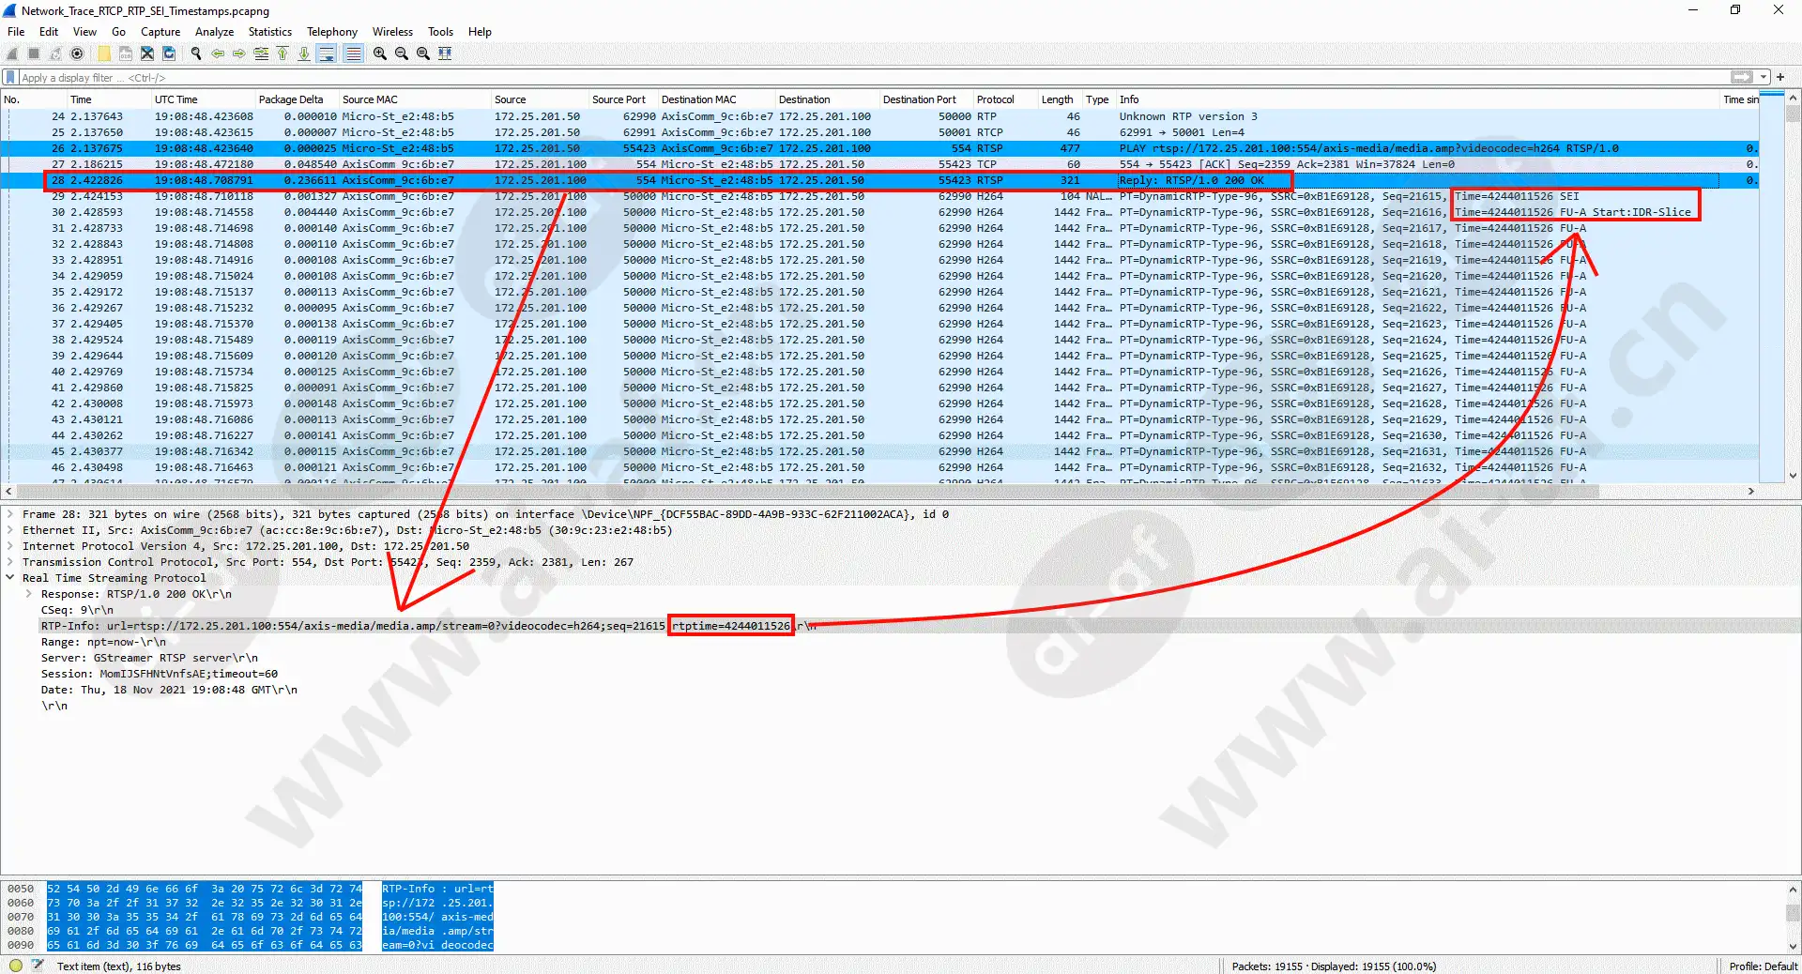
Task: Jump to last packet icon
Action: point(304,53)
